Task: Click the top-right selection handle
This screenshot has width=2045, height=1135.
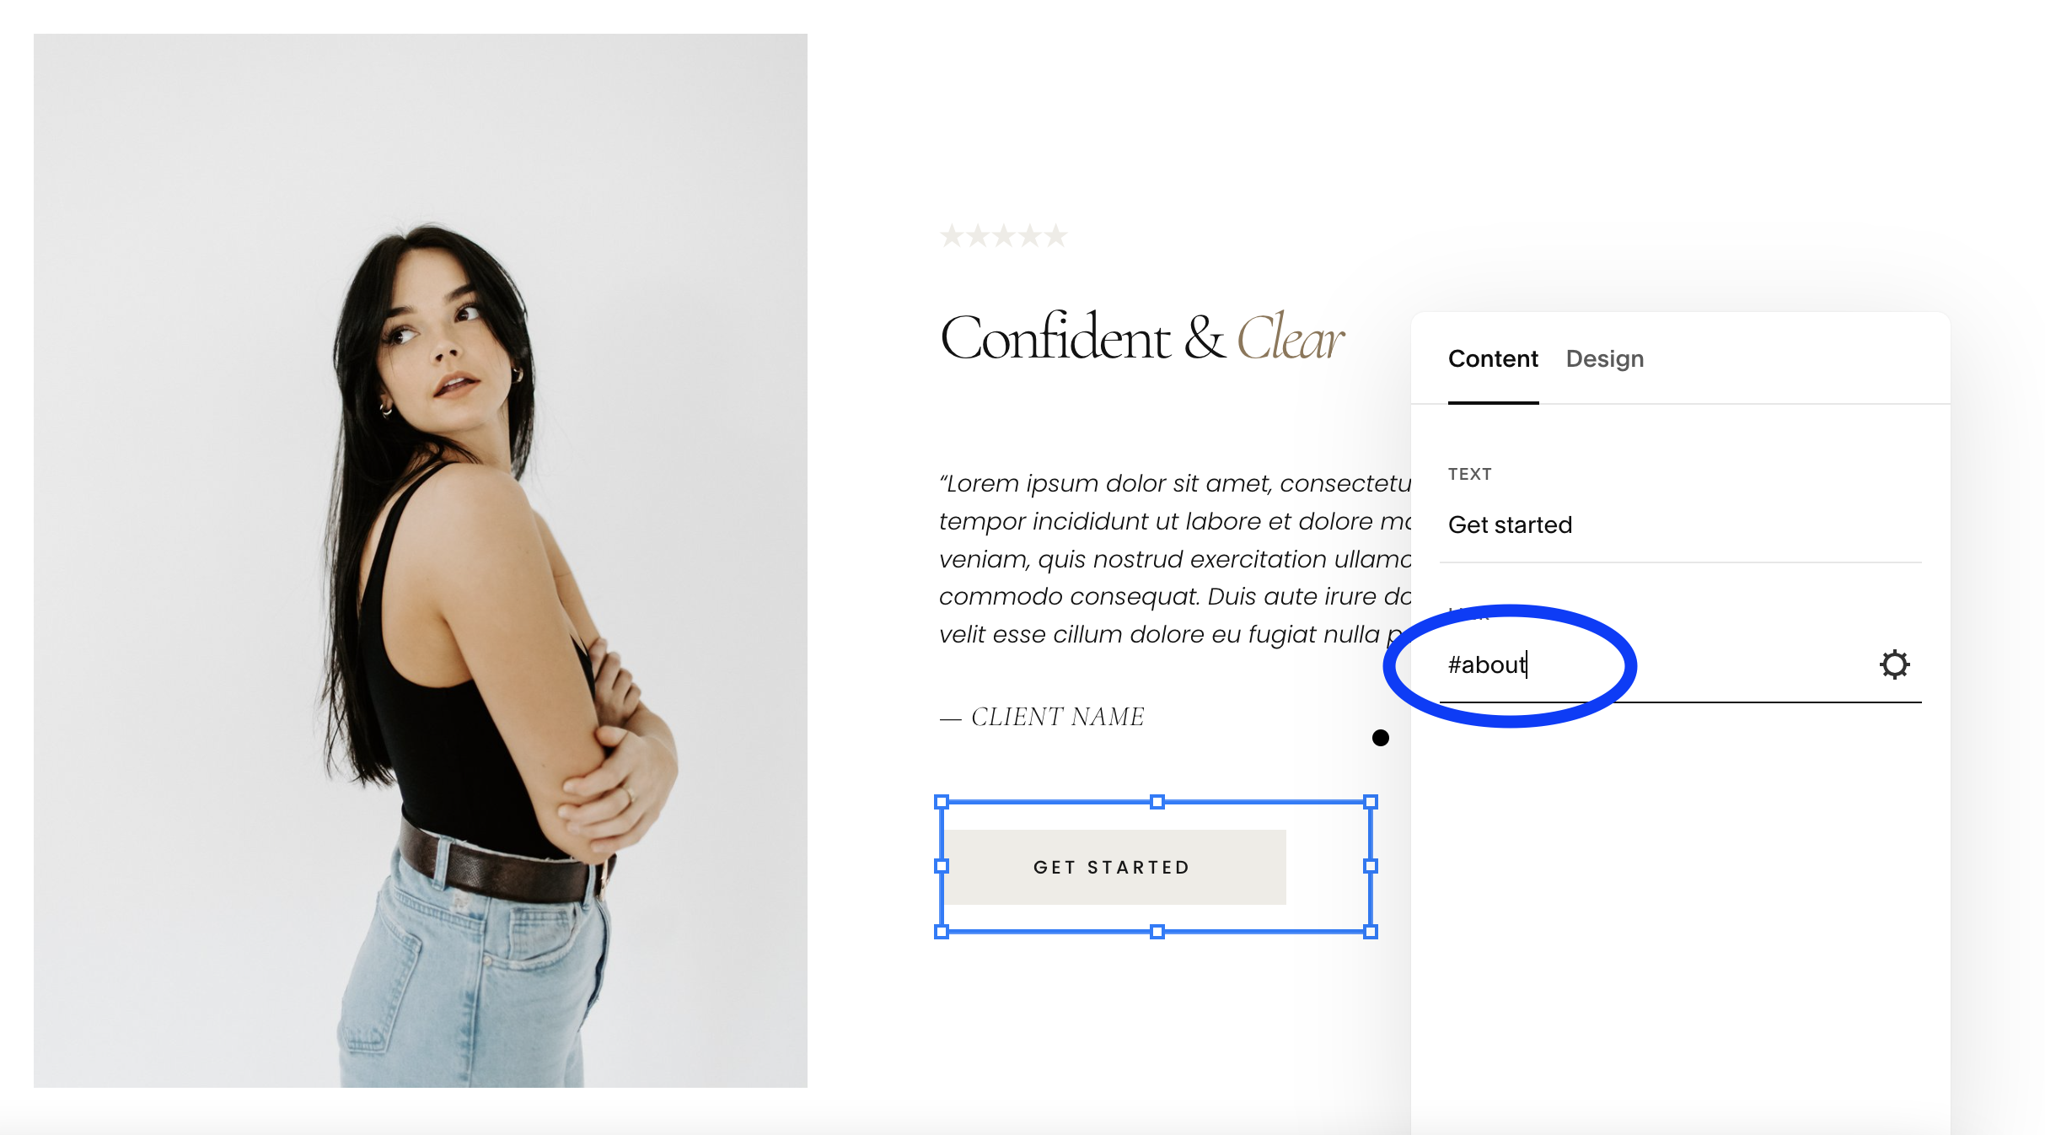Action: pyautogui.click(x=1371, y=802)
